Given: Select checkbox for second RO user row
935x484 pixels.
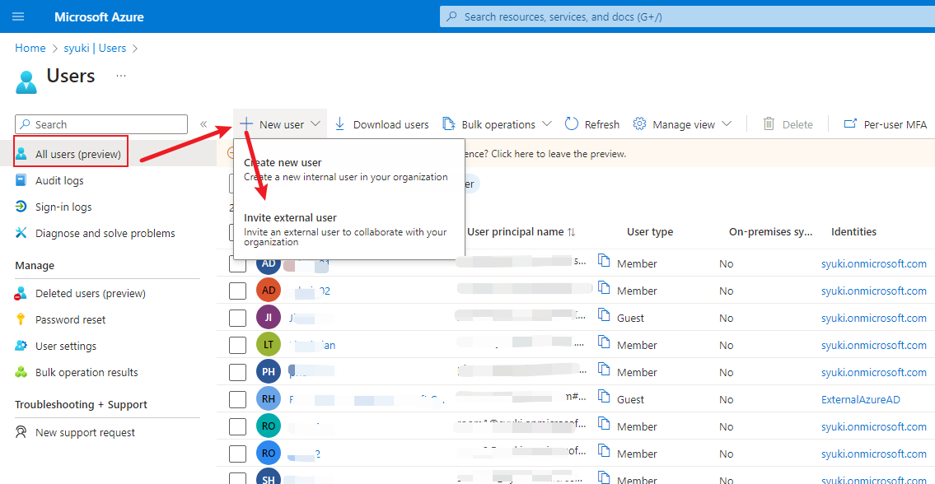Looking at the screenshot, I should pos(238,454).
